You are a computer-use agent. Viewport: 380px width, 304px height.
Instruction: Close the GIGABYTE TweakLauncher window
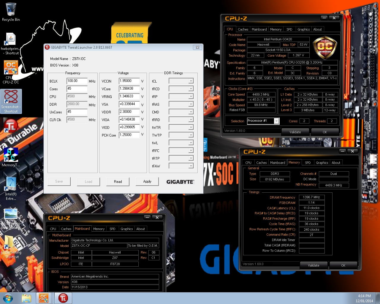point(197,47)
